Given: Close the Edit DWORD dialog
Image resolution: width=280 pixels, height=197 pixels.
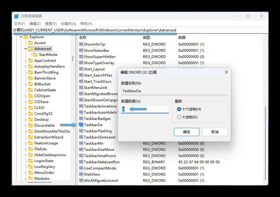Looking at the screenshot, I should click(x=226, y=72).
